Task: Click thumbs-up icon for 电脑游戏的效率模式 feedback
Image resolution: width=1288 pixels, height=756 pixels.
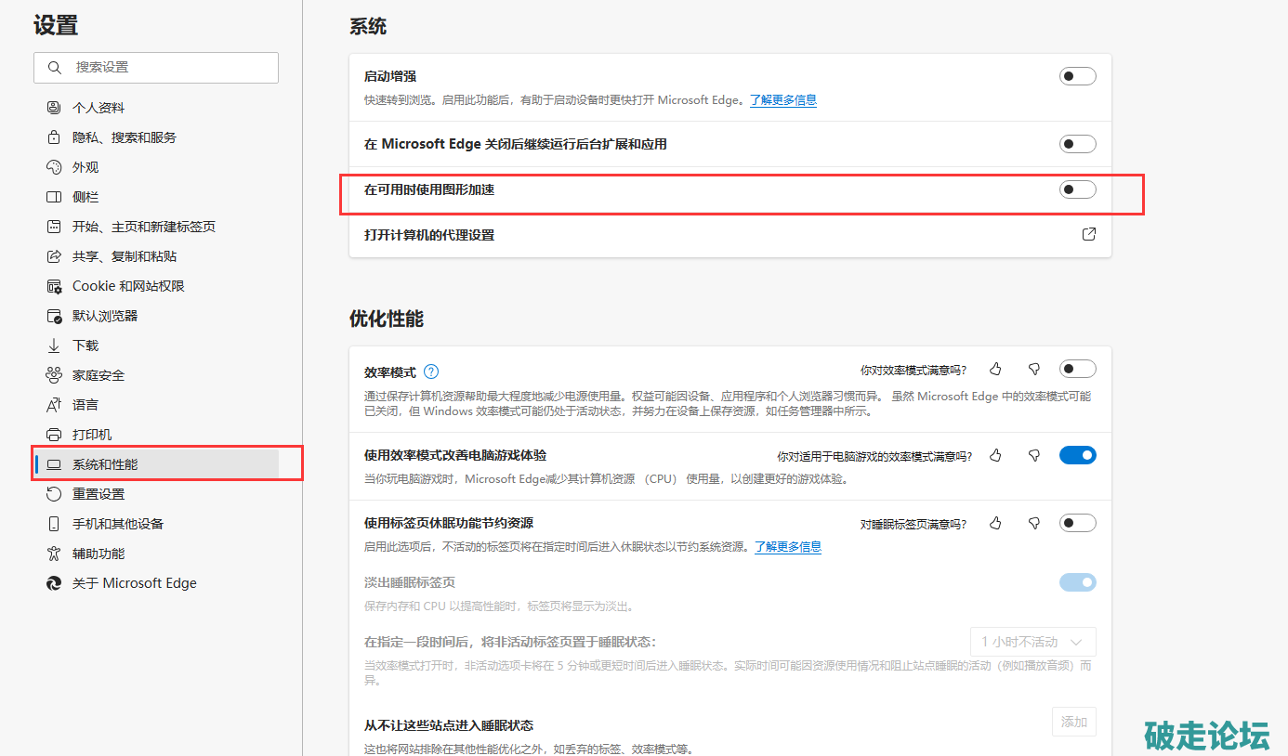Action: point(996,456)
